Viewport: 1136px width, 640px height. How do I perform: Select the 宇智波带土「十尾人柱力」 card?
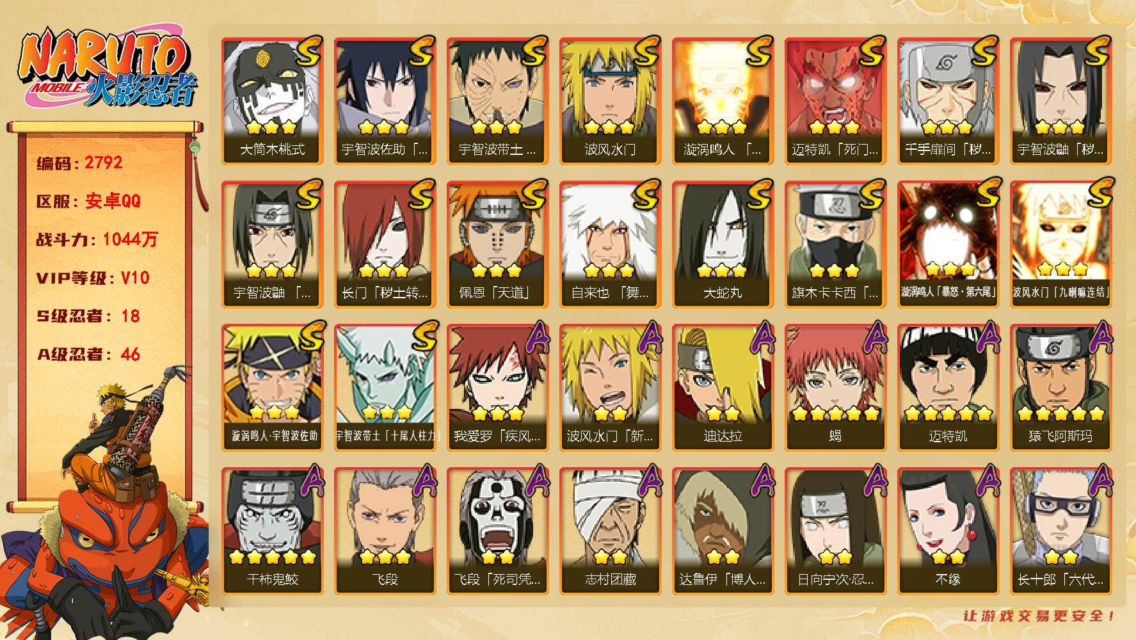(385, 388)
